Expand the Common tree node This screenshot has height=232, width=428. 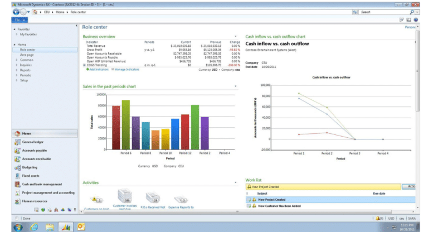point(17,60)
